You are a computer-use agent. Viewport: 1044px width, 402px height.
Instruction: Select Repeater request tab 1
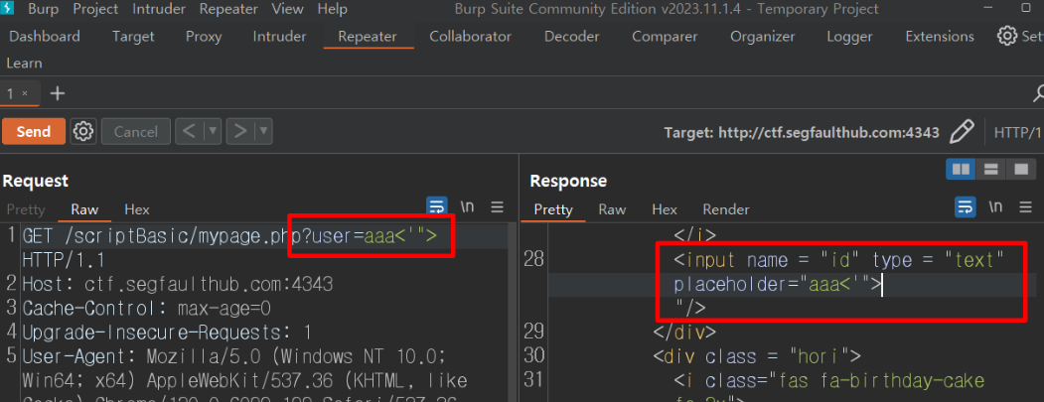click(10, 94)
